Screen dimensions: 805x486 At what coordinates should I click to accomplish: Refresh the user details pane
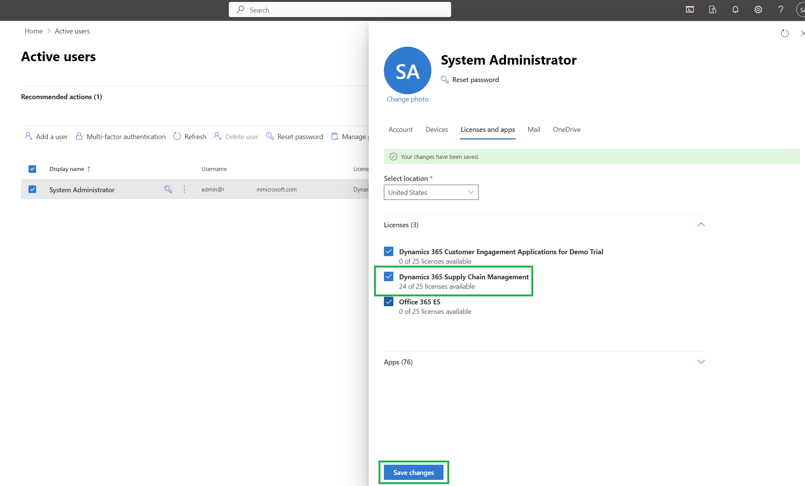pyautogui.click(x=785, y=33)
